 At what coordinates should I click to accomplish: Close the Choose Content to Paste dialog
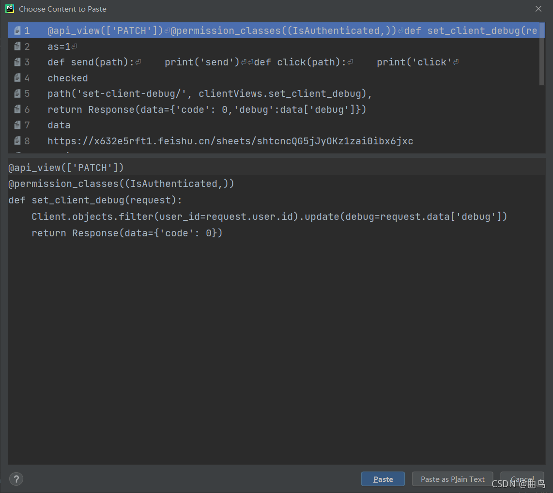(538, 9)
